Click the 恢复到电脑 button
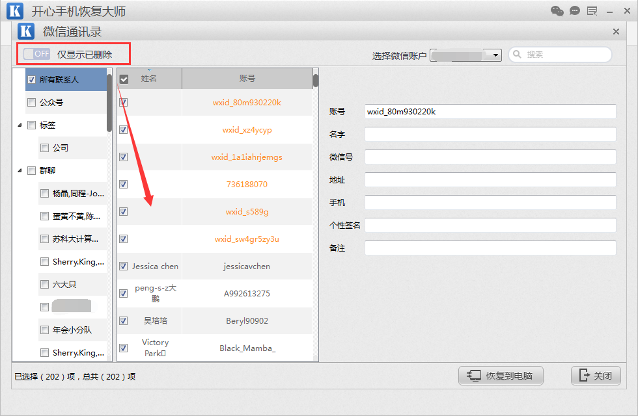Image resolution: width=638 pixels, height=416 pixels. pyautogui.click(x=501, y=376)
